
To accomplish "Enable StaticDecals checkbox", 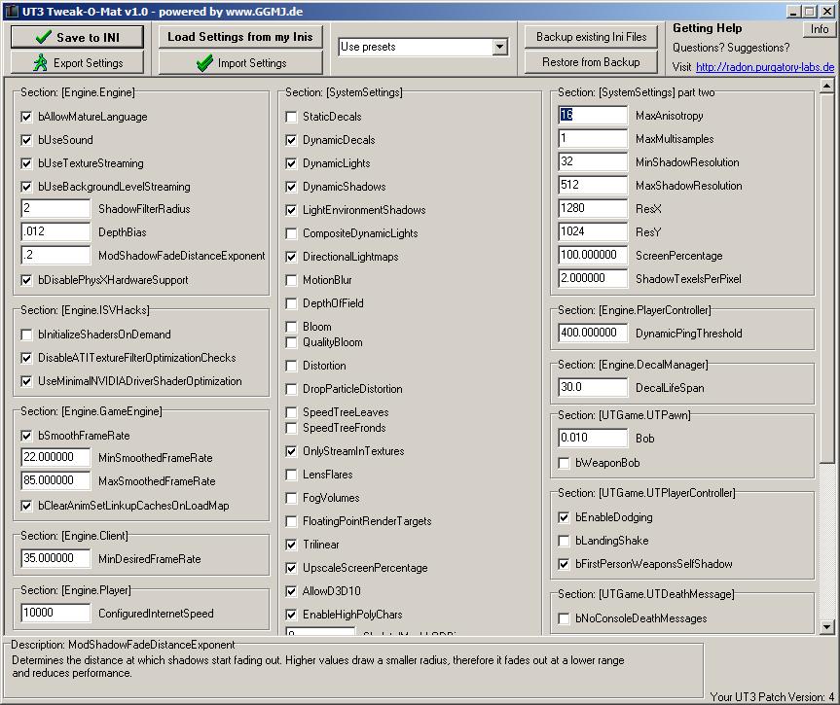I will pos(291,117).
